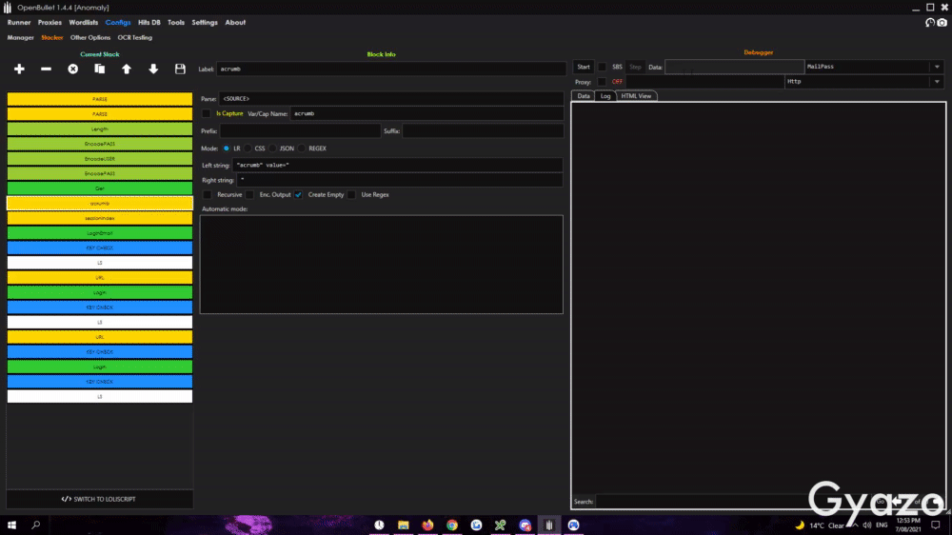The height and width of the screenshot is (535, 952).
Task: Open File Explorer from the taskbar
Action: (x=403, y=525)
